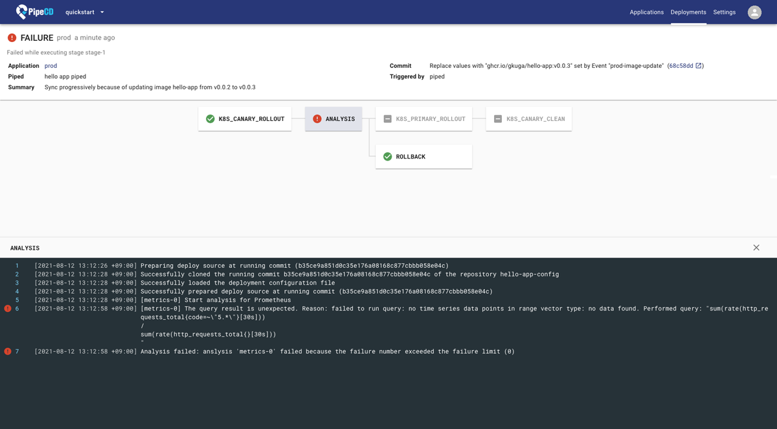Click the gray stage icon on K8S_CANARY_CLEAN

coord(498,118)
